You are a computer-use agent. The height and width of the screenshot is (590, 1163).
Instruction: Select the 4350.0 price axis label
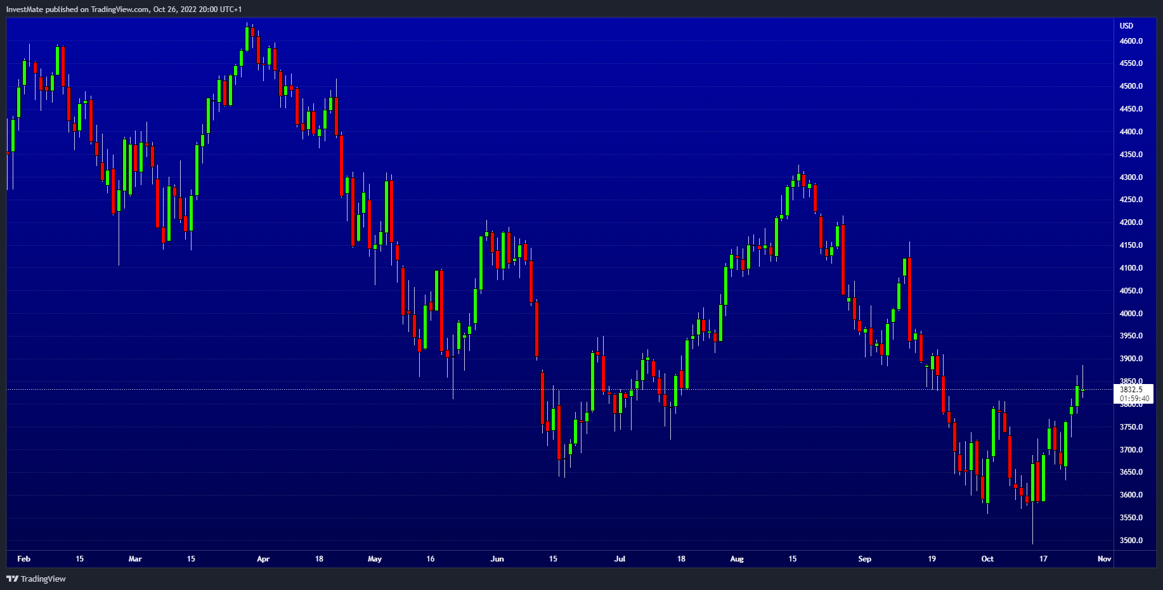click(x=1131, y=155)
